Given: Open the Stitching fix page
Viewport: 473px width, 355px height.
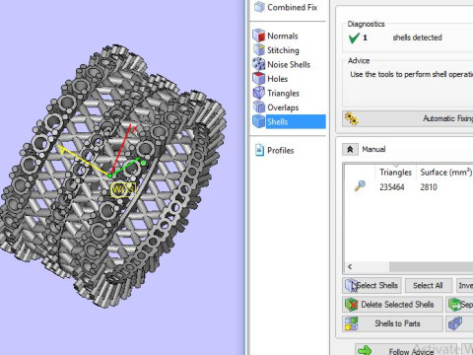Looking at the screenshot, I should (283, 50).
